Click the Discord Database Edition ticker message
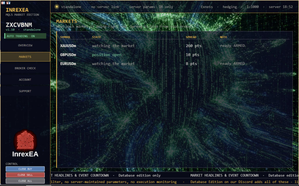299x186 pixels. [x=245, y=182]
